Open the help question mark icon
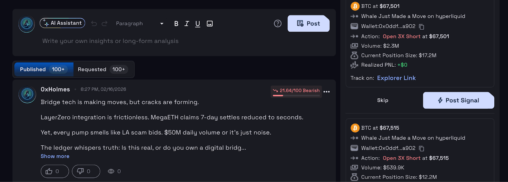This screenshot has width=508, height=182. tap(277, 23)
